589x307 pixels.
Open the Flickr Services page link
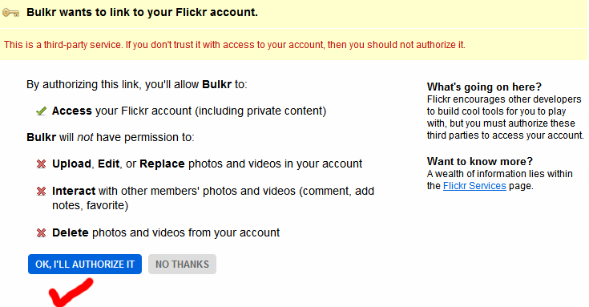pyautogui.click(x=474, y=186)
